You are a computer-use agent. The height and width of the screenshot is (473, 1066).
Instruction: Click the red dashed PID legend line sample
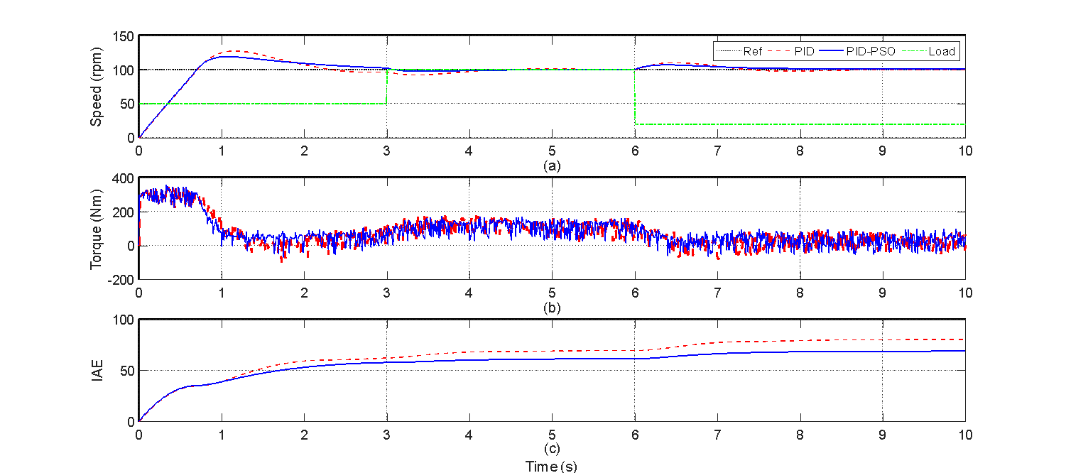pos(780,51)
